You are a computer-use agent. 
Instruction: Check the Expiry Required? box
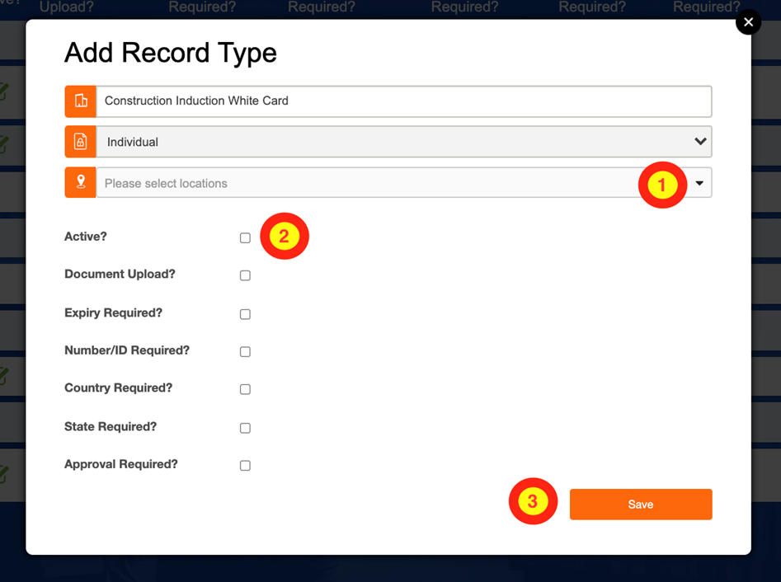coord(245,314)
